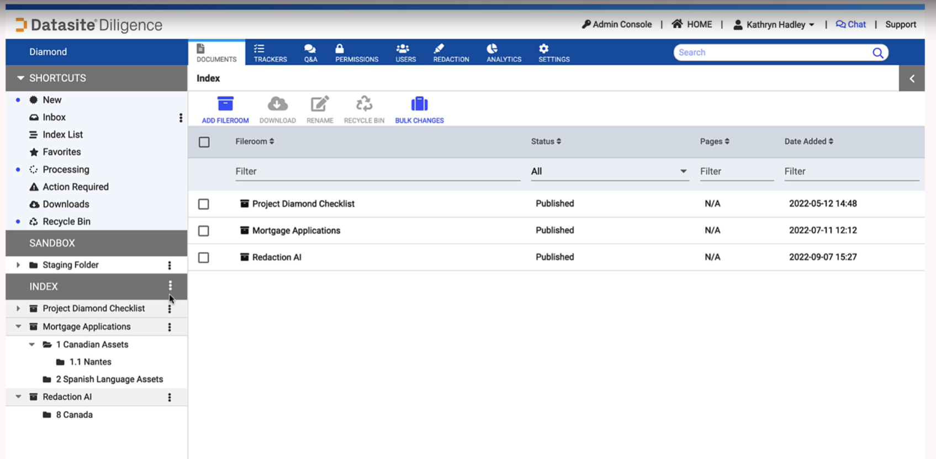Open the Status All dropdown
The width and height of the screenshot is (936, 459).
[610, 171]
